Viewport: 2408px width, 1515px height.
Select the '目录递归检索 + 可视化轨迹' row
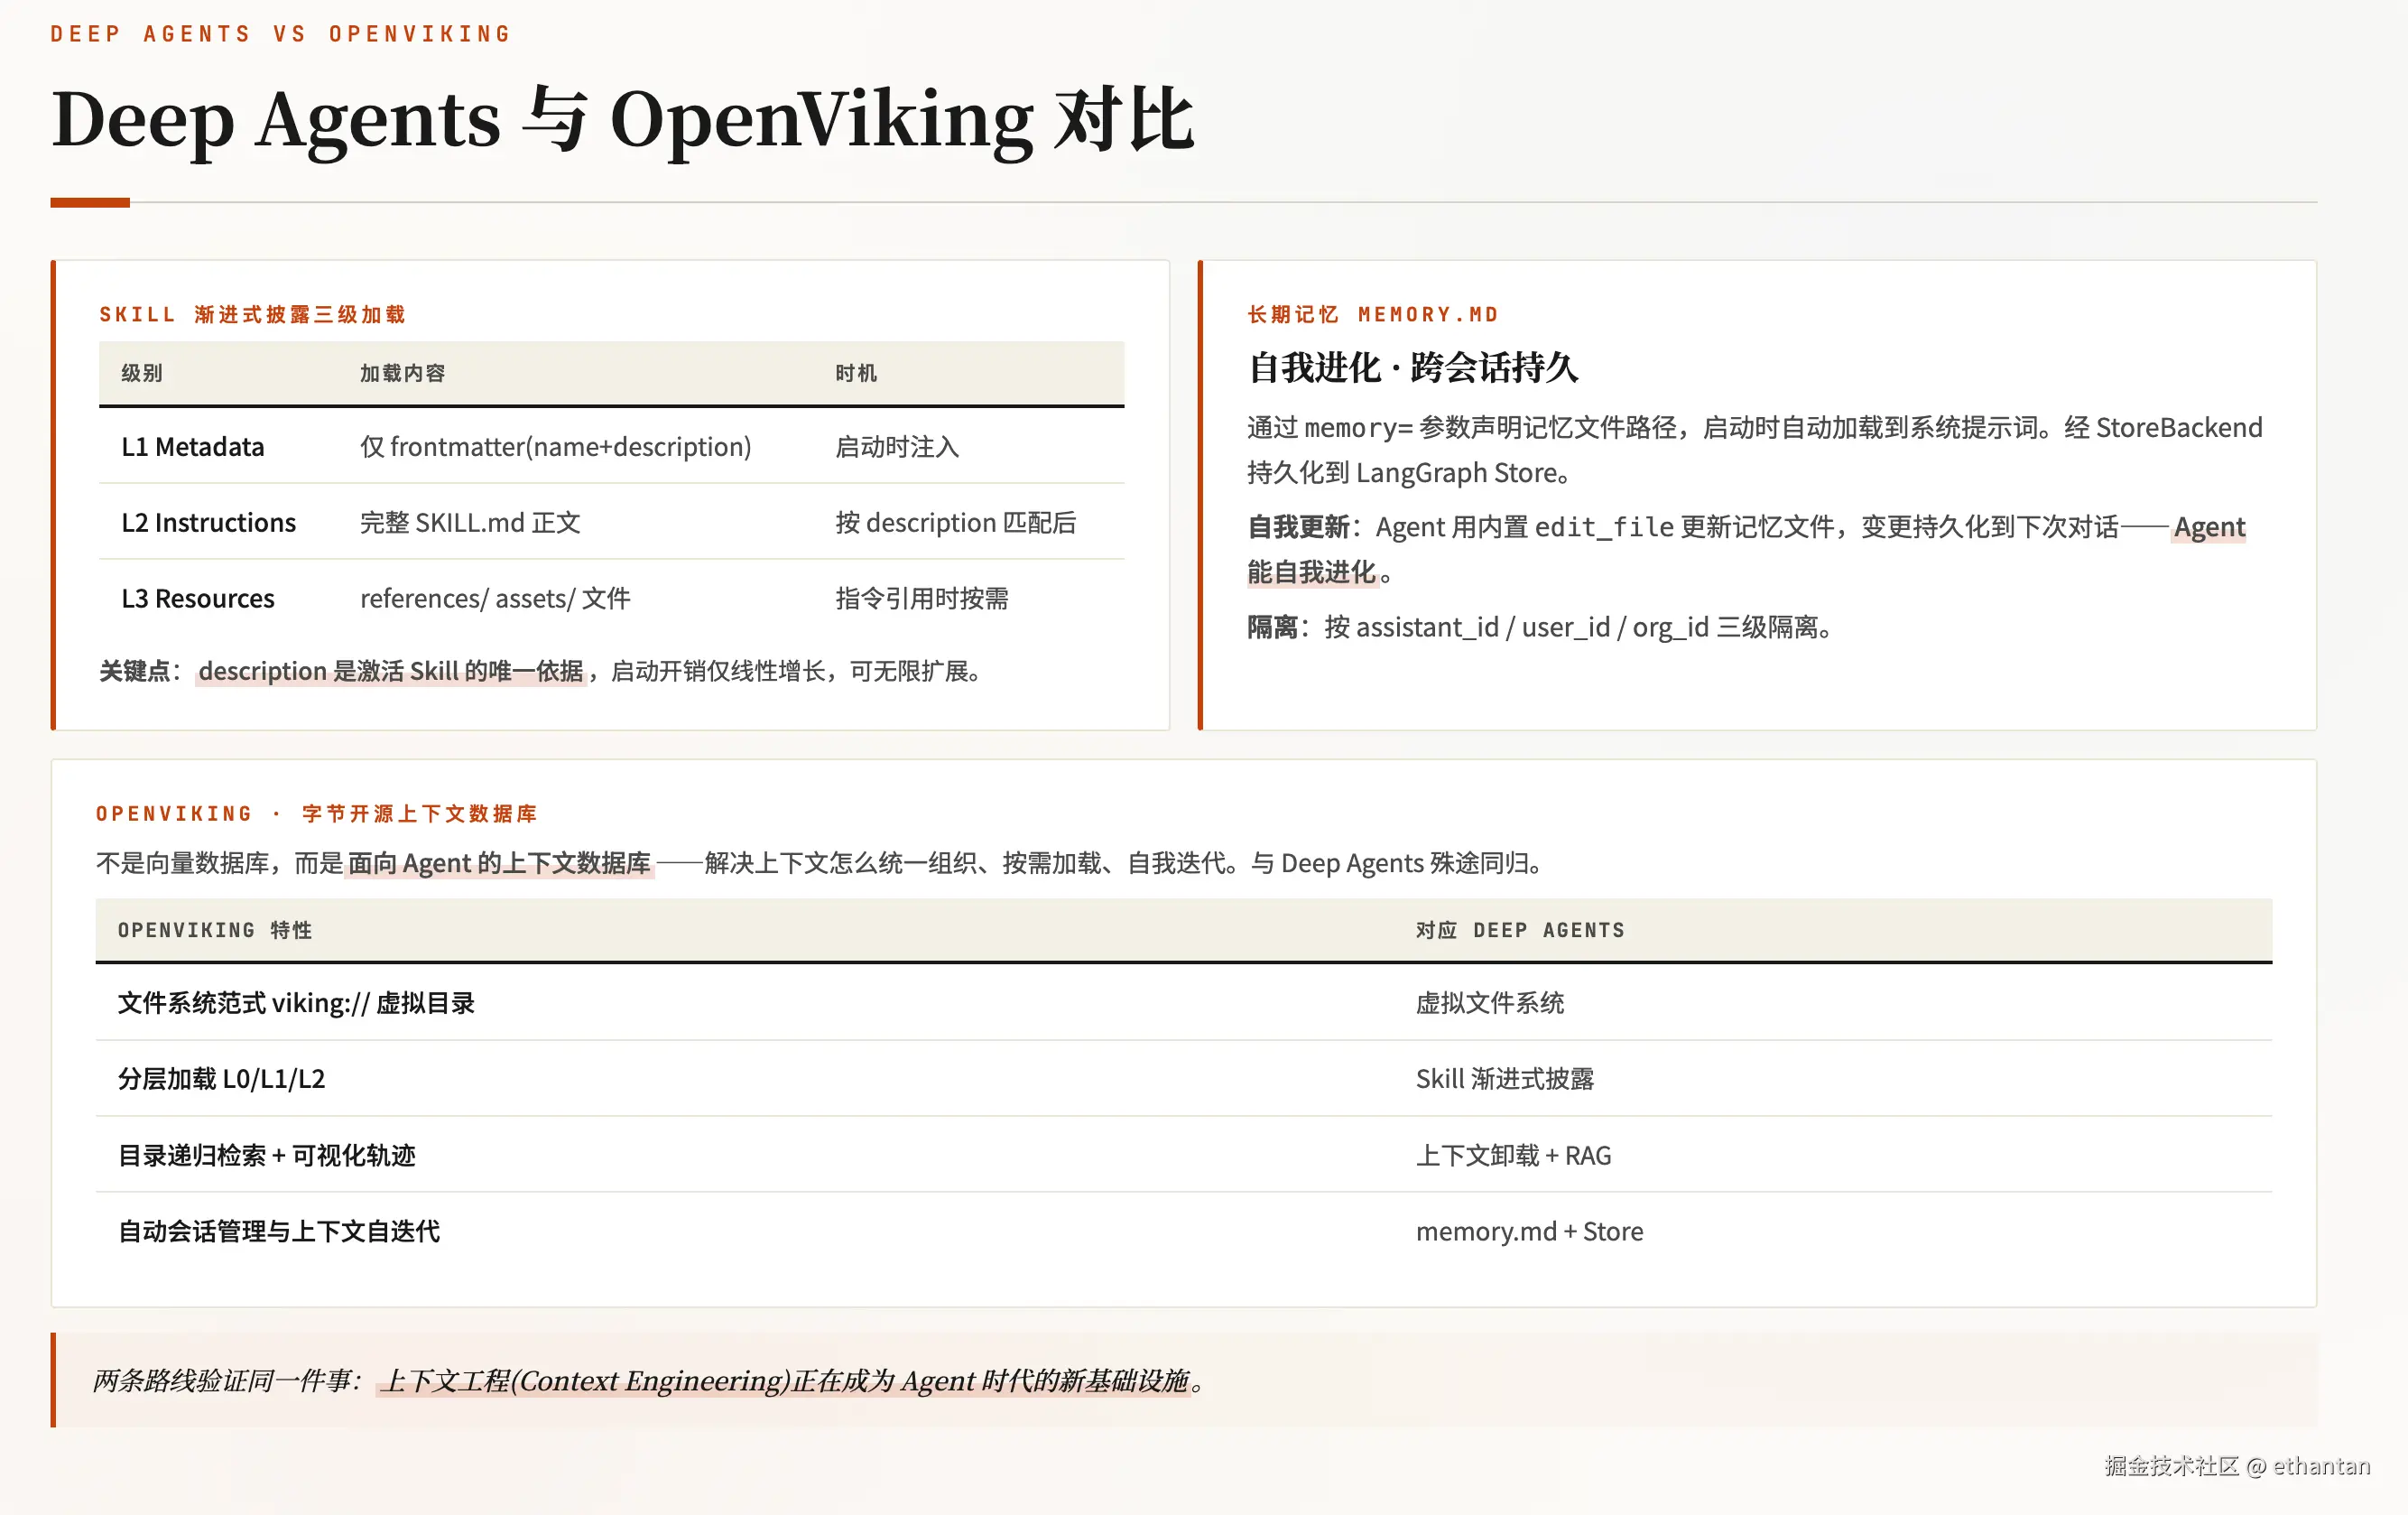coord(1184,1155)
